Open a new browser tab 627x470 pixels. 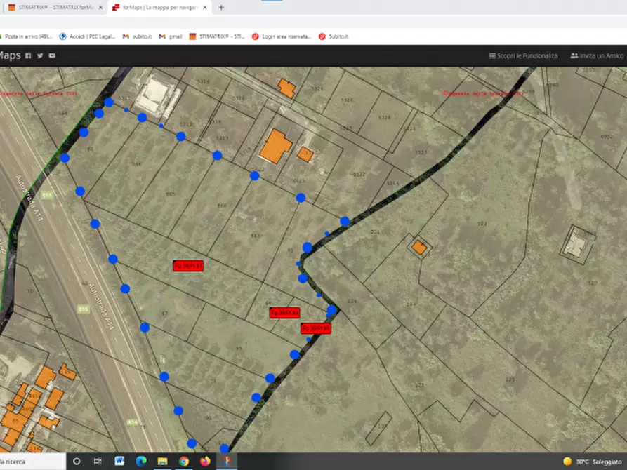[221, 8]
